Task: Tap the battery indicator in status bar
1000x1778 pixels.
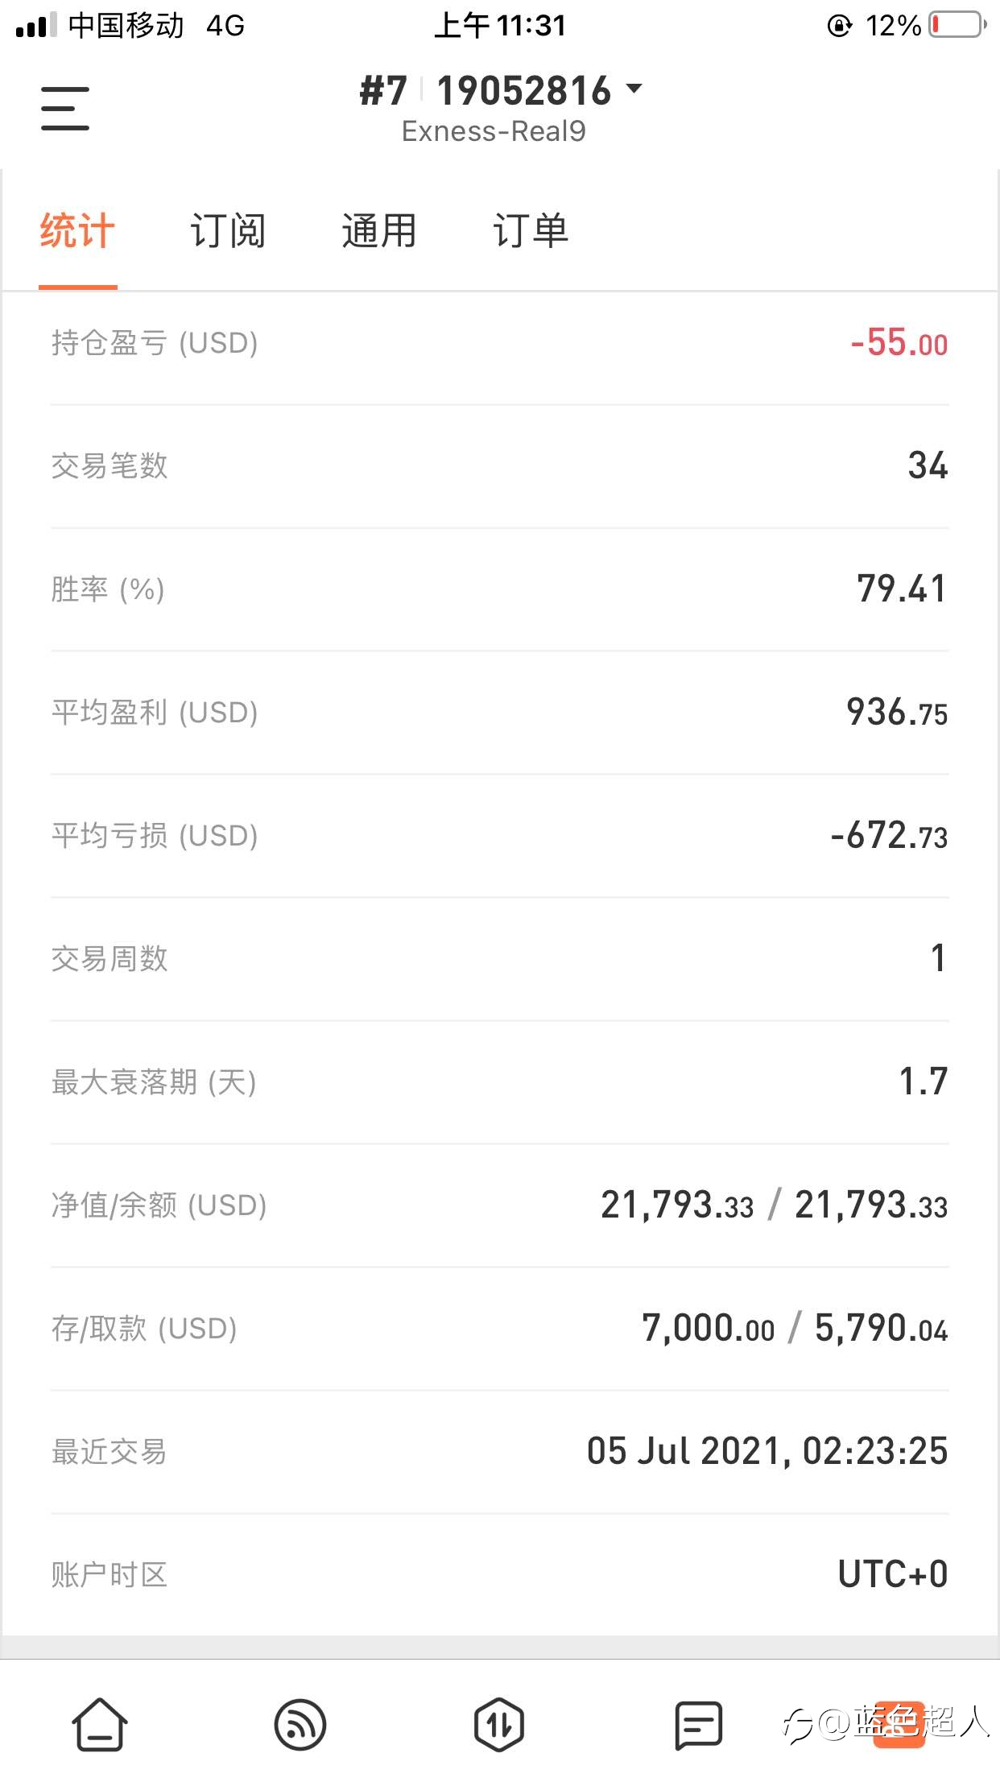Action: pos(958,25)
